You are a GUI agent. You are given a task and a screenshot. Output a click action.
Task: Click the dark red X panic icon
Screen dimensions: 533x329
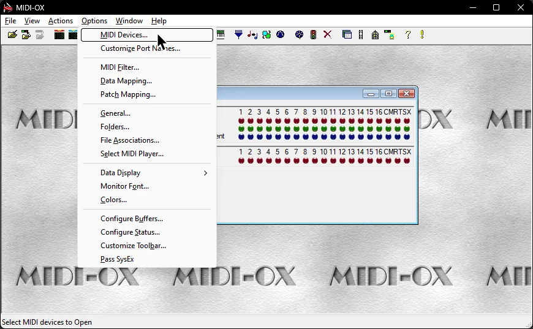click(x=327, y=35)
